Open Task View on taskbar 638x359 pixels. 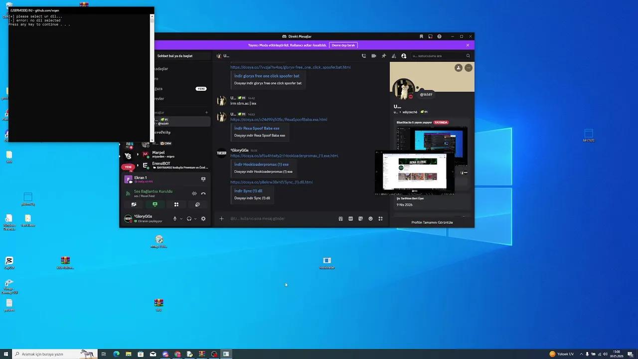pos(104,354)
